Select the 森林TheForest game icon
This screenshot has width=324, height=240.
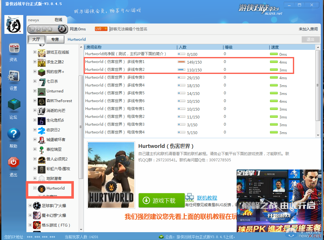(41, 101)
